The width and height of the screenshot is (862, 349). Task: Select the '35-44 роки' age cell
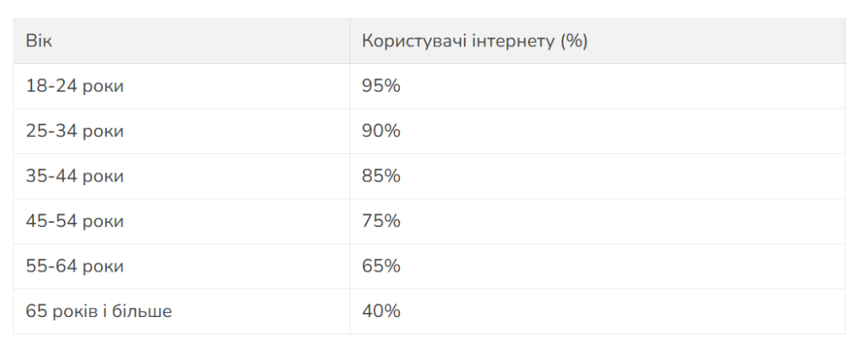pos(182,177)
